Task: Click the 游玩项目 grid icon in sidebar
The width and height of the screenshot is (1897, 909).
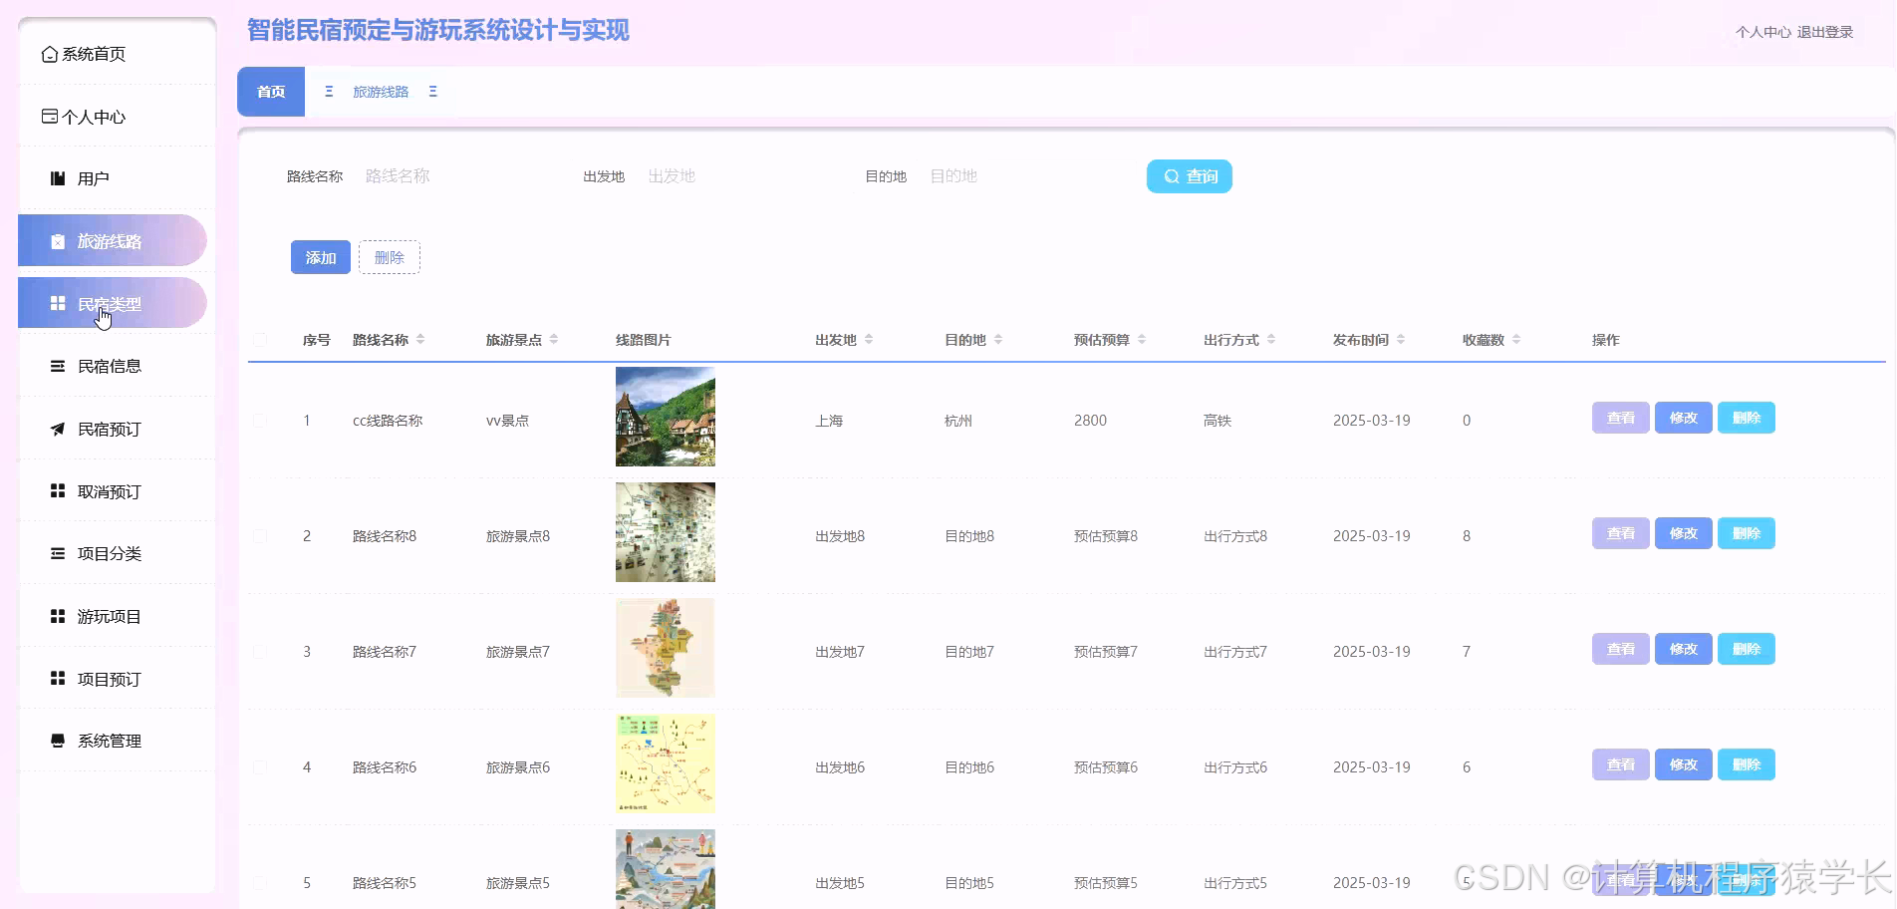Action: pos(57,616)
